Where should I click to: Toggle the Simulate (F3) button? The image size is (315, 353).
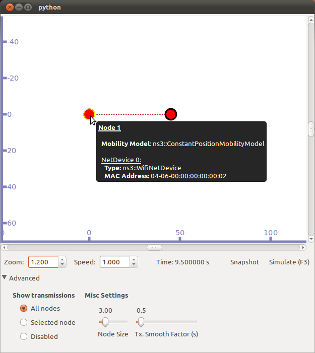pyautogui.click(x=289, y=262)
